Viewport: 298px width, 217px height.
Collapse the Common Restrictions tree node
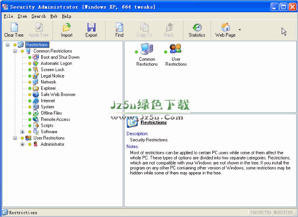pyautogui.click(x=15, y=51)
